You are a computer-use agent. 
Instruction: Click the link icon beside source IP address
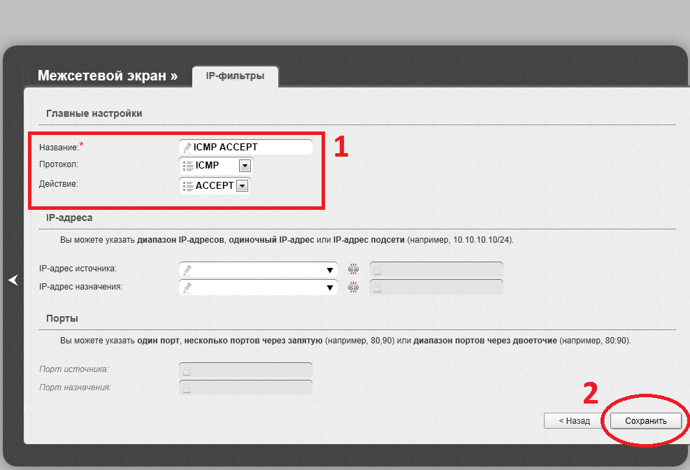[353, 270]
